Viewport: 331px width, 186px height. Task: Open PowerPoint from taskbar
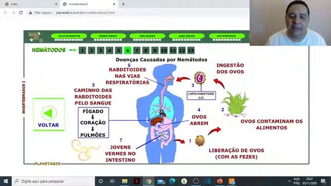220,181
